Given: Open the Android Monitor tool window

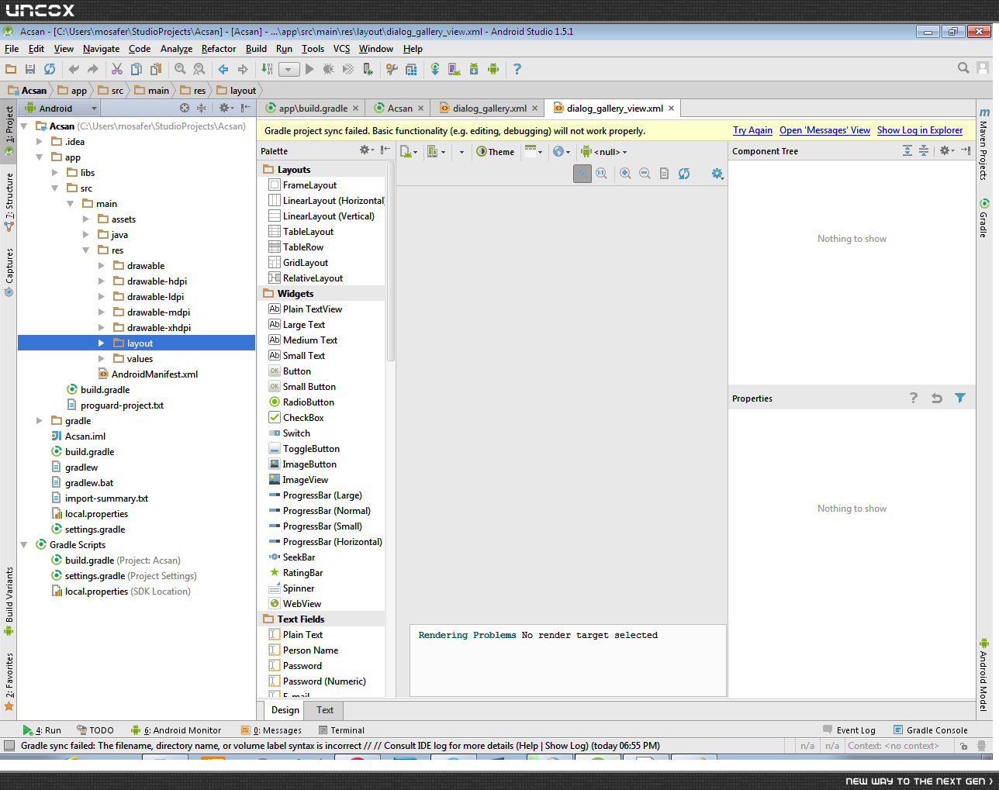Looking at the screenshot, I should pos(176,730).
